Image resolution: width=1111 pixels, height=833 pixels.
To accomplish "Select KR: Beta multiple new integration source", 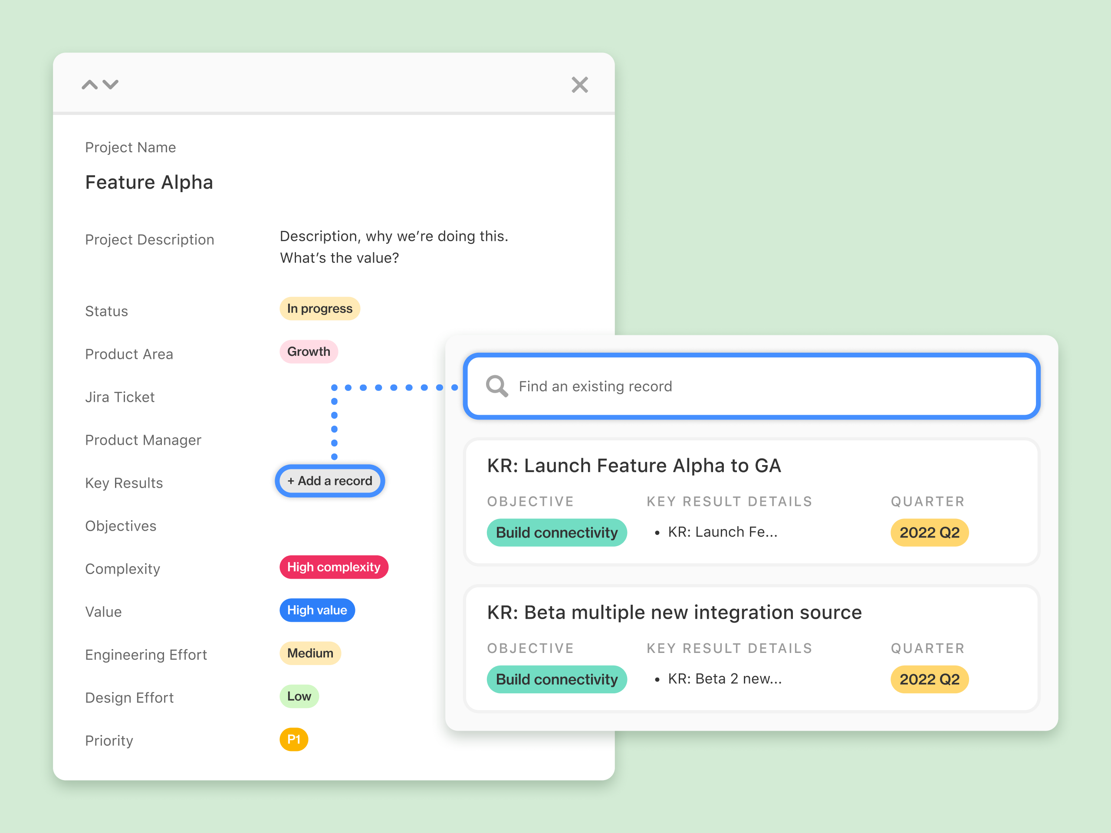I will pos(674,613).
